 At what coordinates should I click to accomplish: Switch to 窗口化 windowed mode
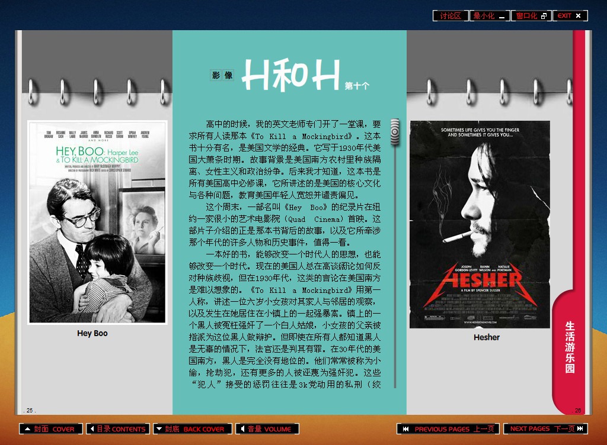[531, 16]
